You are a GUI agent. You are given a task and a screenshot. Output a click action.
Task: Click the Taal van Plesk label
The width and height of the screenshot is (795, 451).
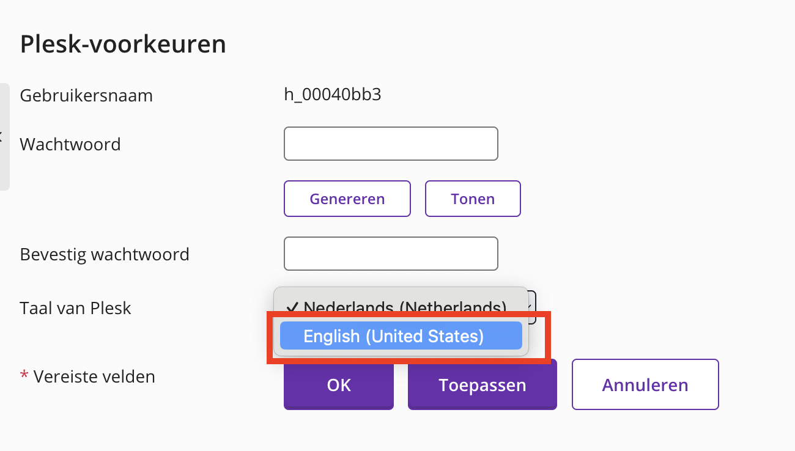[x=76, y=308]
